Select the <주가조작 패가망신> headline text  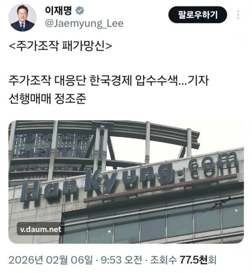pyautogui.click(x=60, y=46)
